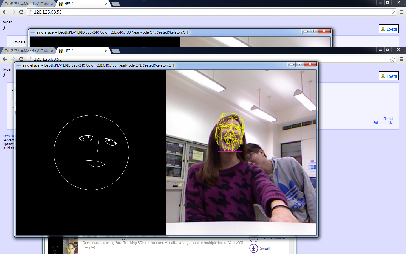Click the Install link text
This screenshot has width=406, height=254.
point(265,249)
